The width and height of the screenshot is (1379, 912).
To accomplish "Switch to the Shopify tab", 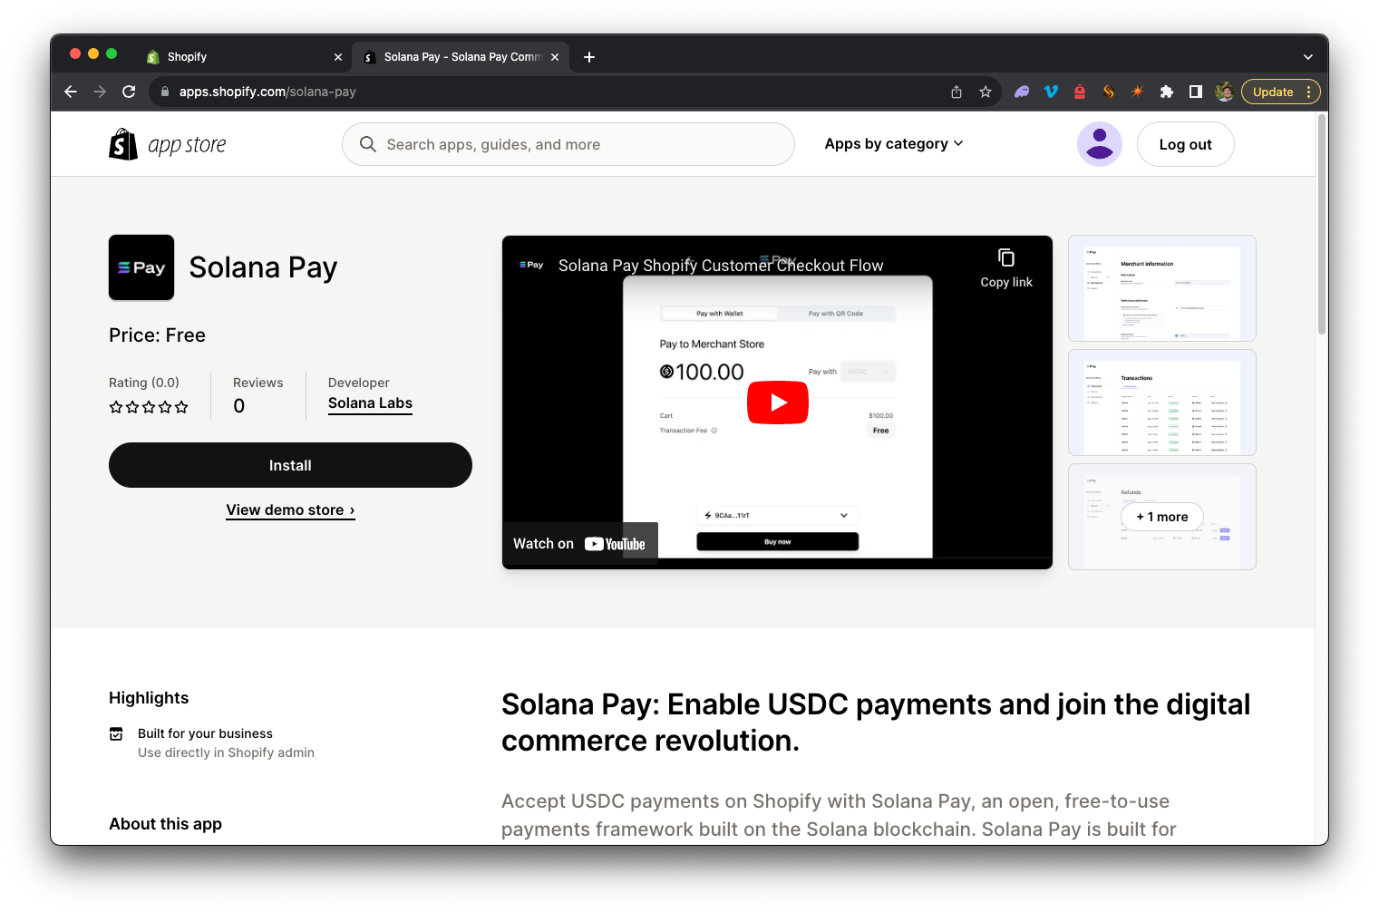I will point(245,57).
